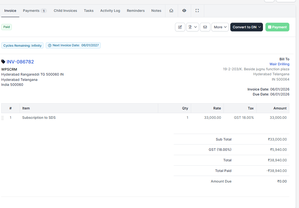Image resolution: width=299 pixels, height=208 pixels.
Task: Click the PDF file icon
Action: [x=190, y=27]
